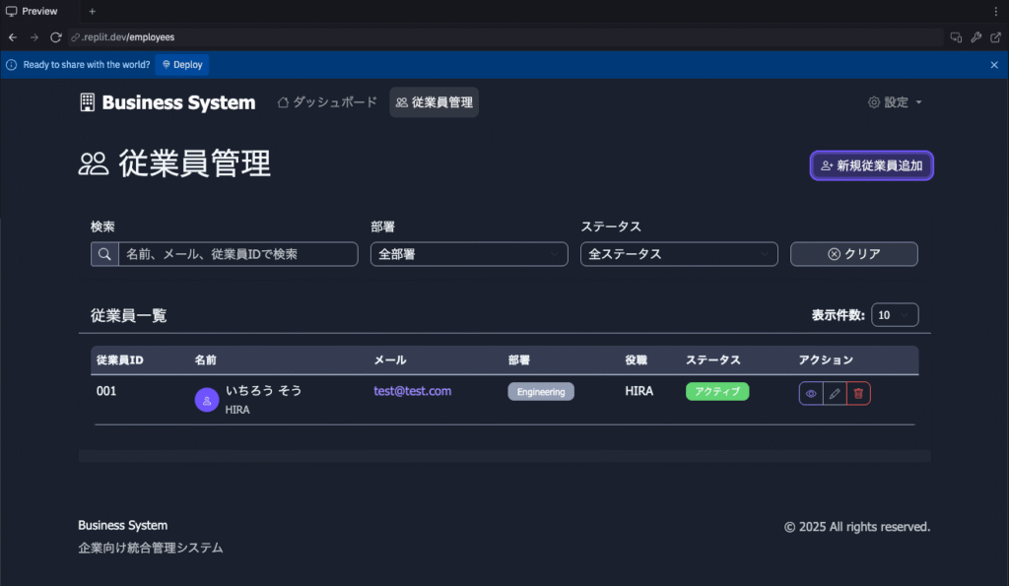Click the クリア filter button
The height and width of the screenshot is (586, 1009).
click(854, 254)
